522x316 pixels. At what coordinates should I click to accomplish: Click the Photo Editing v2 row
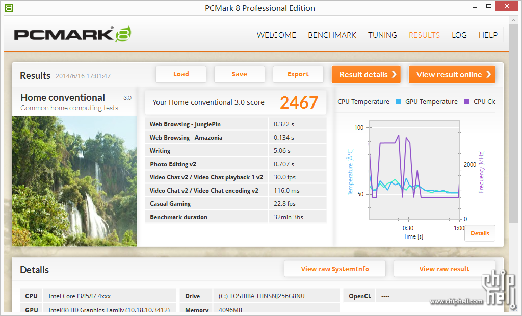coord(236,164)
